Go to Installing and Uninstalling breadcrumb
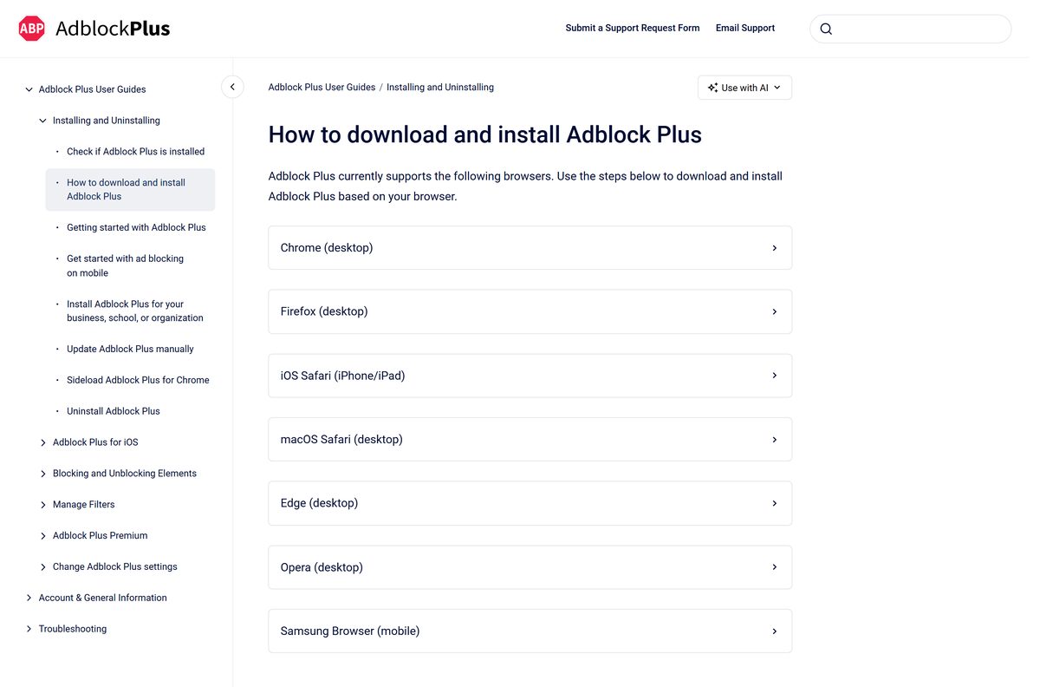1040x687 pixels. tap(440, 87)
